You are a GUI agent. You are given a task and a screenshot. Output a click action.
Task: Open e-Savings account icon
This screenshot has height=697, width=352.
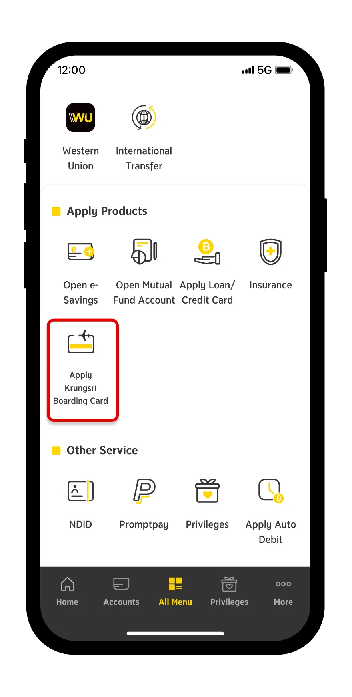coord(80,252)
